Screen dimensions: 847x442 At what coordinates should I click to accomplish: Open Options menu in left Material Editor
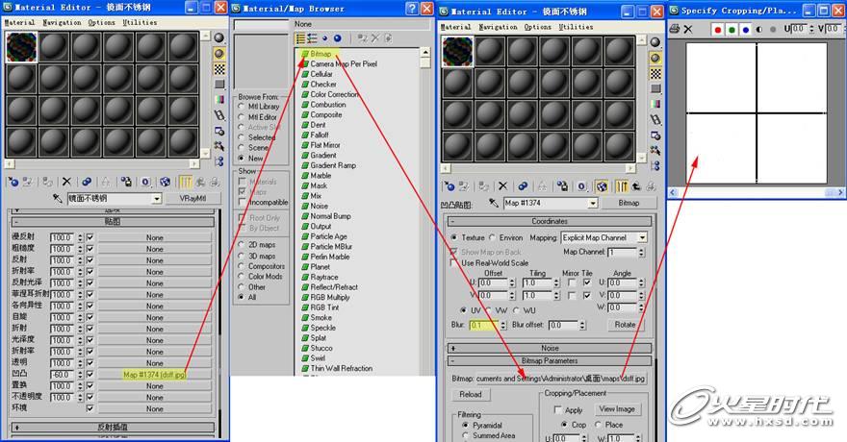tap(102, 23)
